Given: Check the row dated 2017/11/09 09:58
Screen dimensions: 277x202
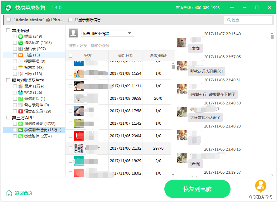Looking at the screenshot, I should [70, 99].
